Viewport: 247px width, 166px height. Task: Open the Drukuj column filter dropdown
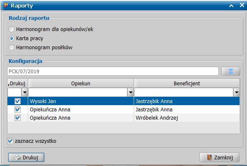[x=25, y=92]
